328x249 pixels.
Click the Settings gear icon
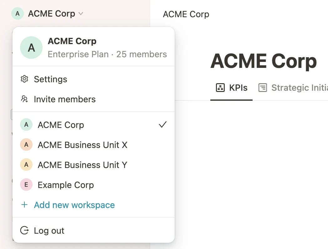24,79
